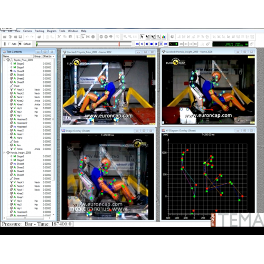
Task: Click the Test Contents vertical scrollbar
Action: click(53, 120)
